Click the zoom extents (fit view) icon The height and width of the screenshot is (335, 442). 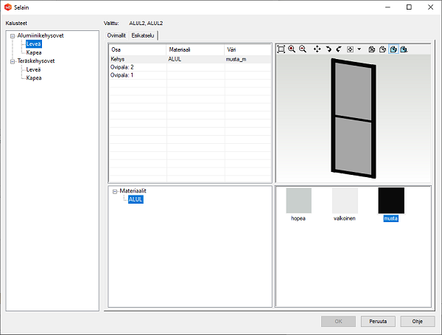pyautogui.click(x=281, y=49)
